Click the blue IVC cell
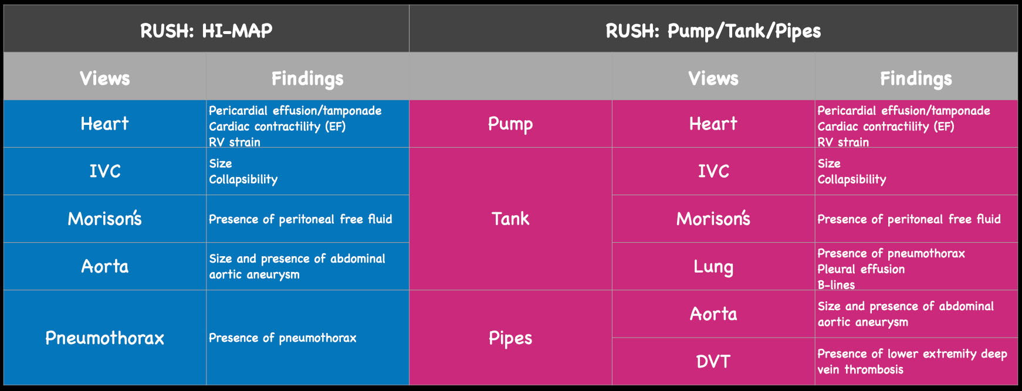1022x391 pixels. point(104,171)
